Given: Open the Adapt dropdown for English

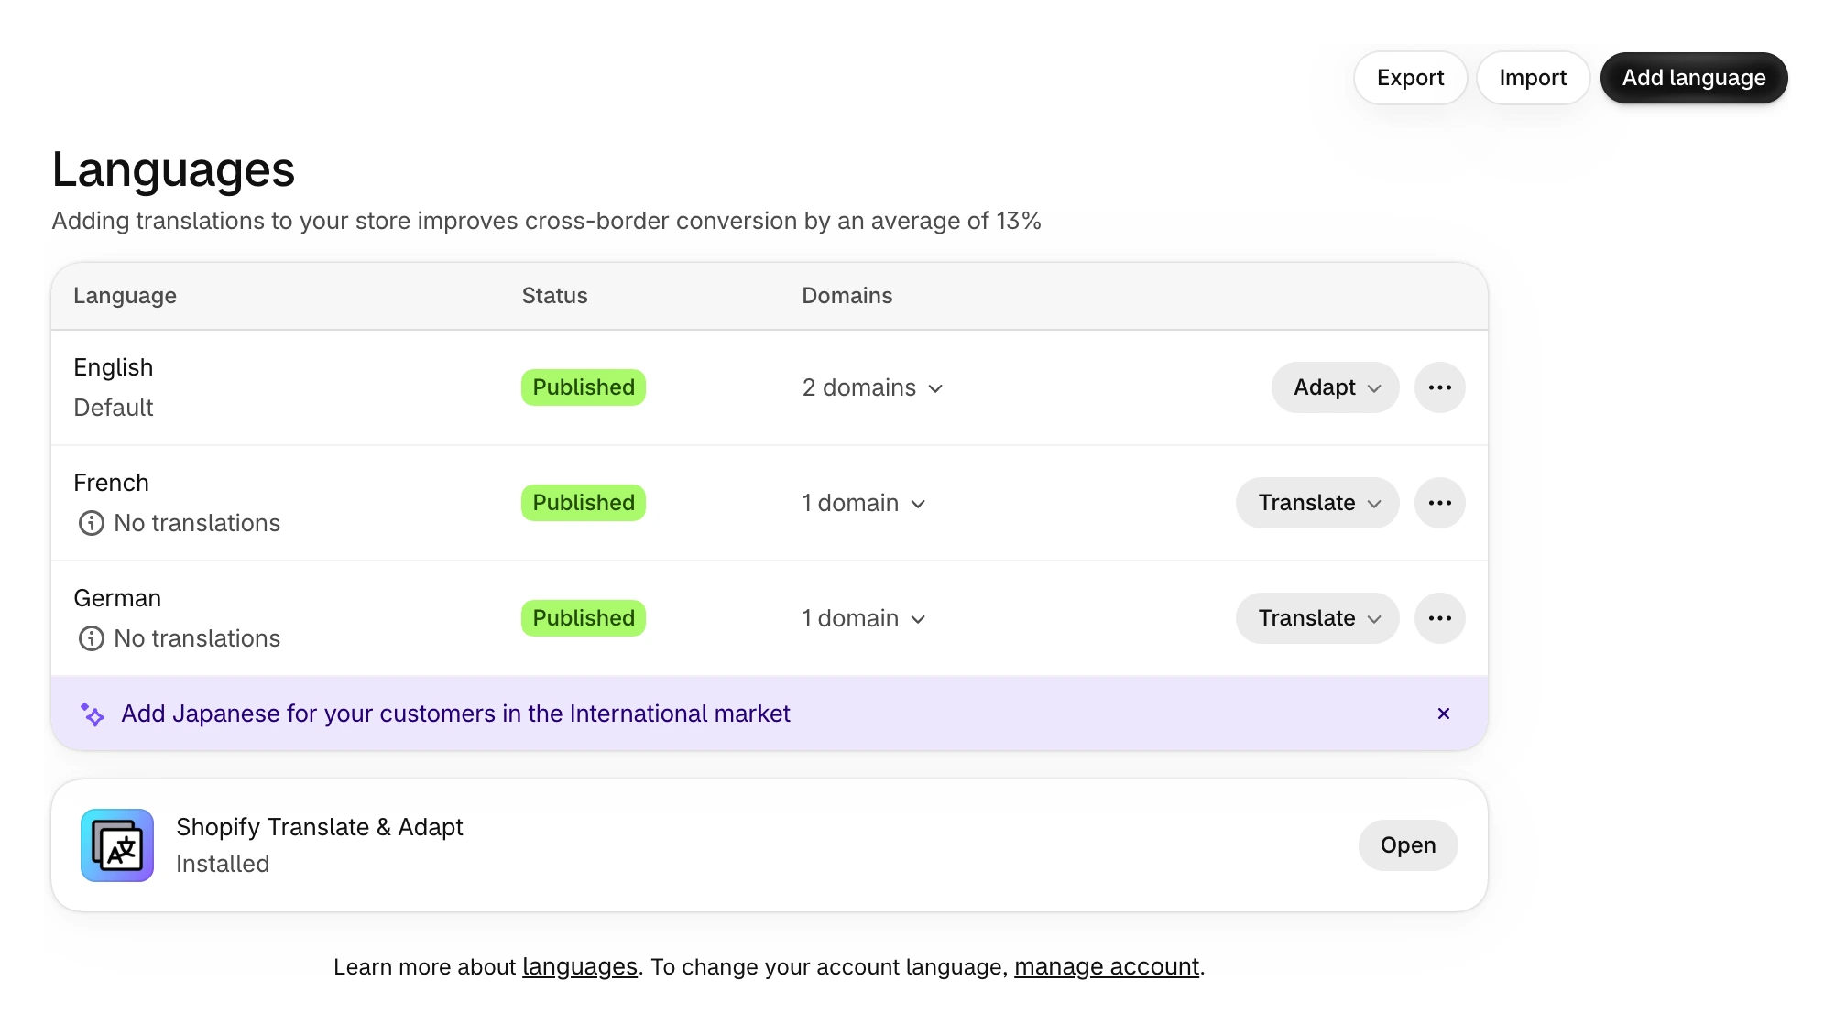Looking at the screenshot, I should 1335,387.
